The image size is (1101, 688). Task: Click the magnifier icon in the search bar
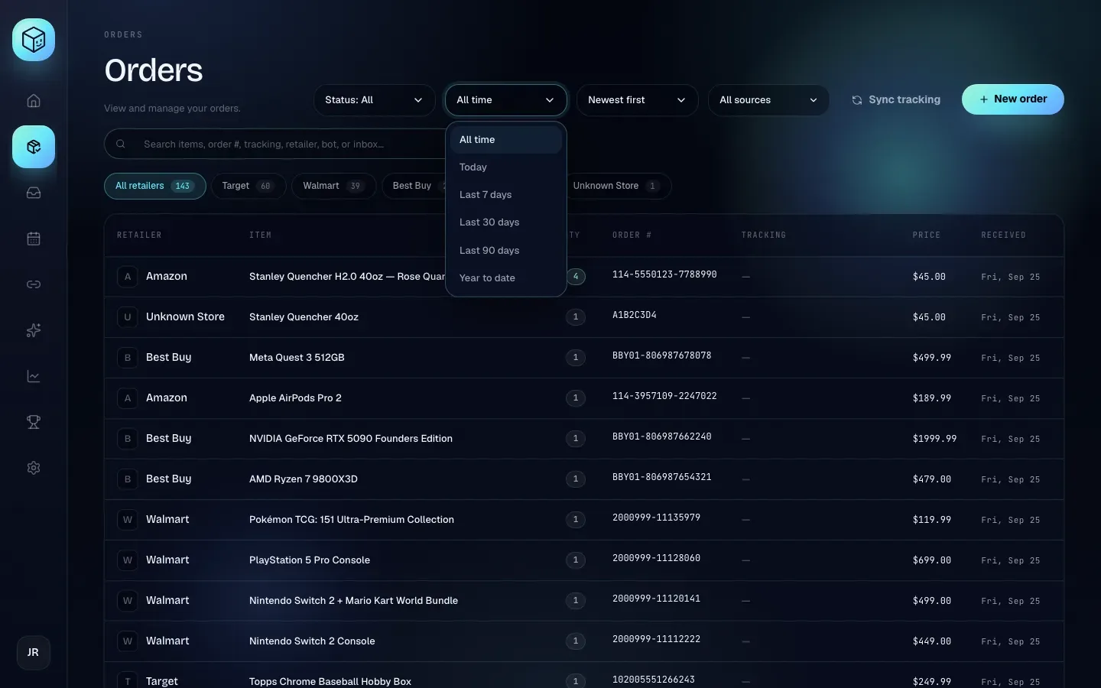click(x=121, y=144)
